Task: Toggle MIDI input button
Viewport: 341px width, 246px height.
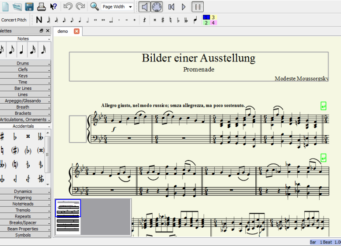Action: click(157, 7)
